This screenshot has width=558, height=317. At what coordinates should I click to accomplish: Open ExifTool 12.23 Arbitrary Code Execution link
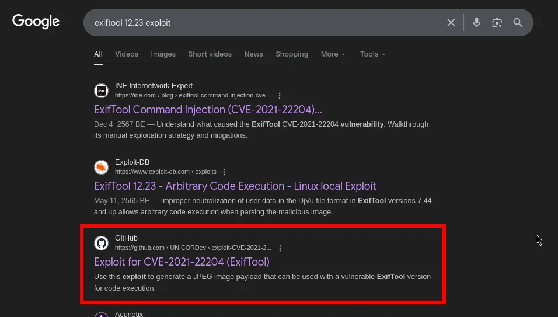(x=235, y=186)
